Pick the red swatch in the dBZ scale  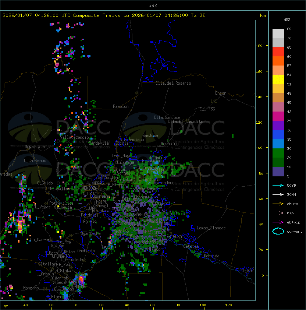coord(278,52)
